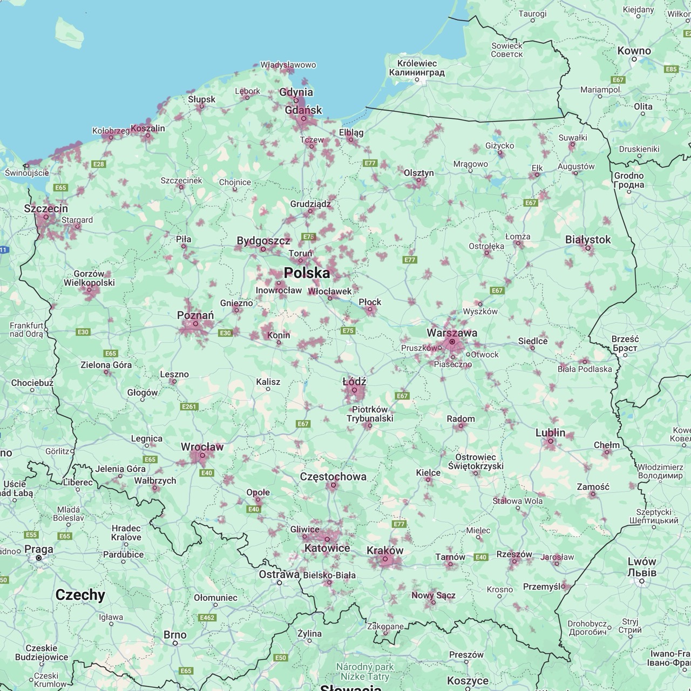This screenshot has width=691, height=691.
Task: Click the Gdańsk city label
Action: click(303, 110)
